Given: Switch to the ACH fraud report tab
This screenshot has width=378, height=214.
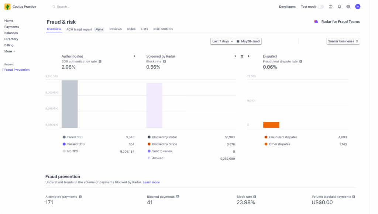Looking at the screenshot, I should [x=79, y=30].
